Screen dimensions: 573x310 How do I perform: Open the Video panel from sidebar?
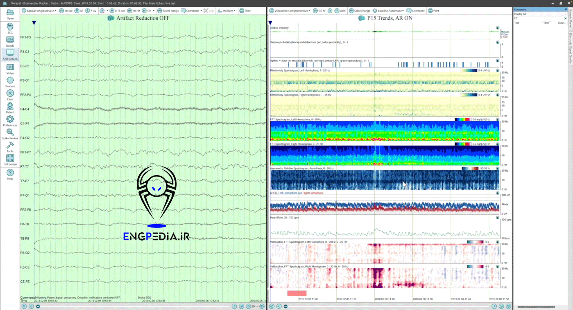point(10,69)
